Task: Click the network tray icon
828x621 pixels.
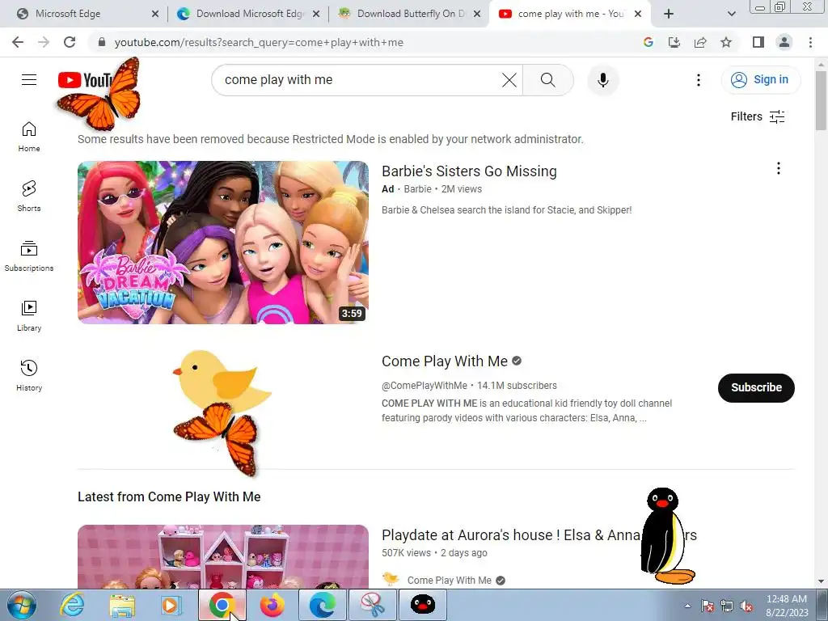Action: [x=727, y=606]
